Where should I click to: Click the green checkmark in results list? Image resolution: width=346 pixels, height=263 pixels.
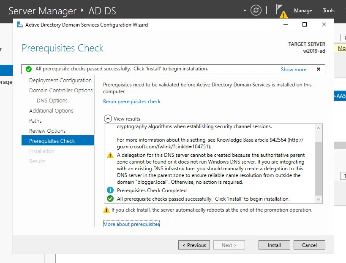[x=110, y=199]
